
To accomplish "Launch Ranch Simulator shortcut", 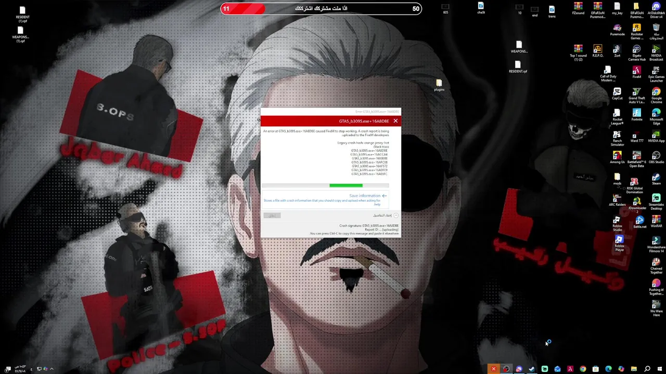I will 617,138.
